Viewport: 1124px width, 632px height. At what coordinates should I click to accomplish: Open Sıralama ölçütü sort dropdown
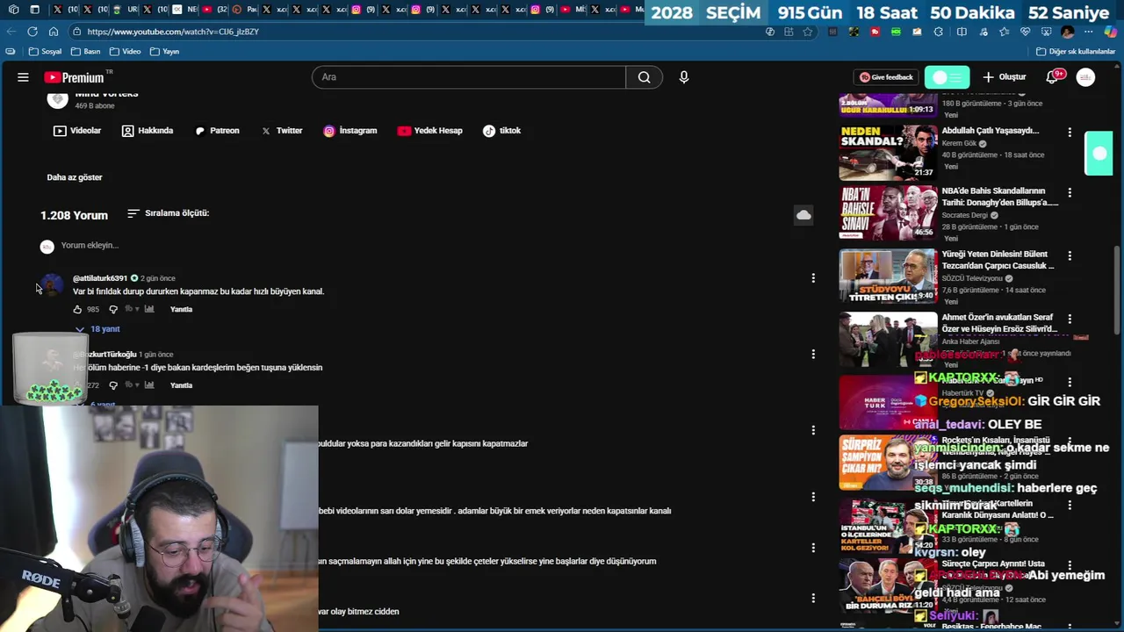tap(168, 213)
